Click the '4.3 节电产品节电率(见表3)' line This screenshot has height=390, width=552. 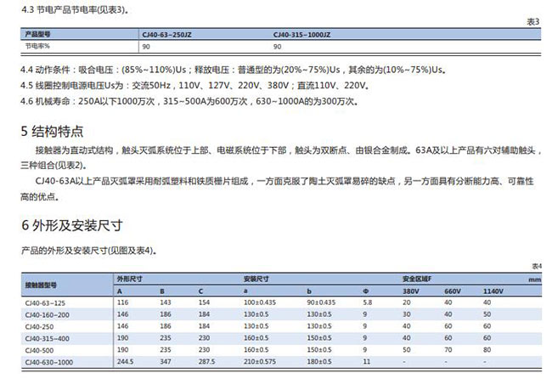click(x=75, y=9)
